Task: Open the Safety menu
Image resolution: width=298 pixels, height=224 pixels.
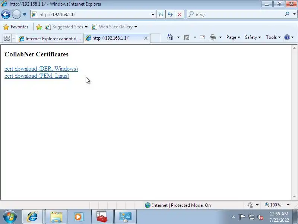Action: tap(253, 37)
